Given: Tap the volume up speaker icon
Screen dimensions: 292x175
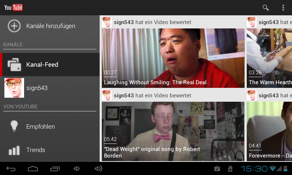Looking at the screenshot, I should (98, 169).
